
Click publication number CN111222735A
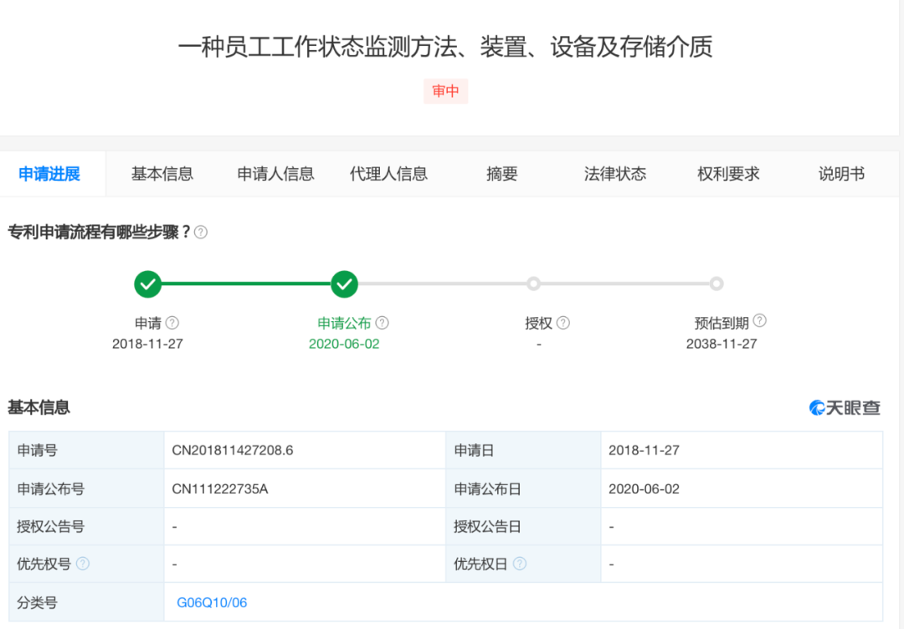[x=219, y=489]
